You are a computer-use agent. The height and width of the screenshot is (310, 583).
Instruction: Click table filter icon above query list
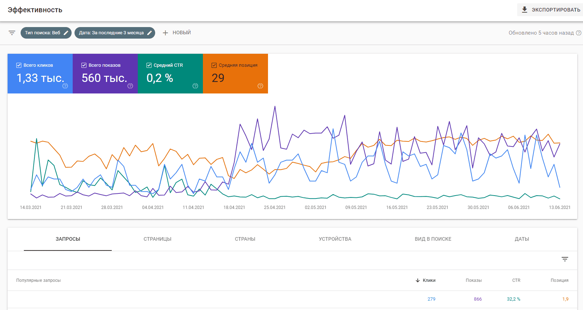pos(565,259)
